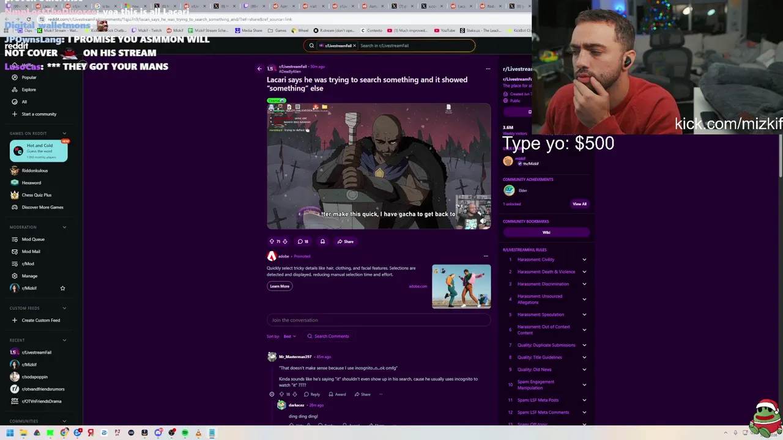Viewport: 783px width, 440px height.
Task: Reply to Mr_Masterman397's comment
Action: pos(312,394)
